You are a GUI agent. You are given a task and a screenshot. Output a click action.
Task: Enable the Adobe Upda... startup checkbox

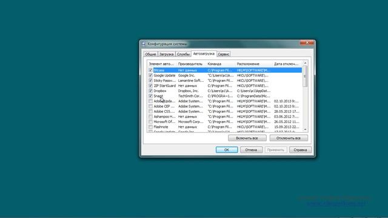150,101
